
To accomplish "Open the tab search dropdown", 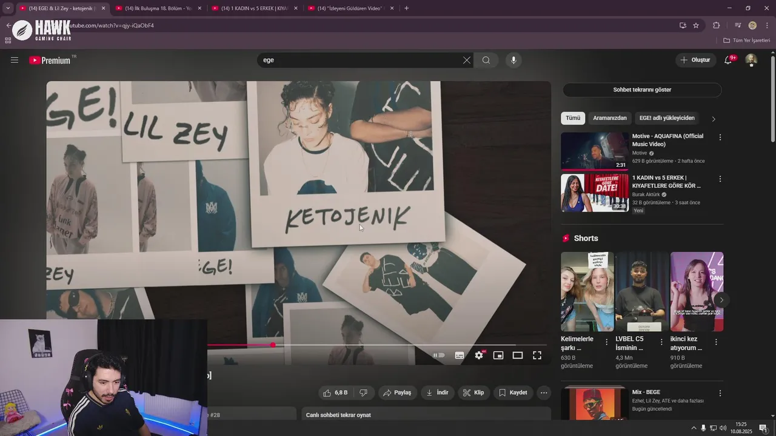I will tap(8, 8).
